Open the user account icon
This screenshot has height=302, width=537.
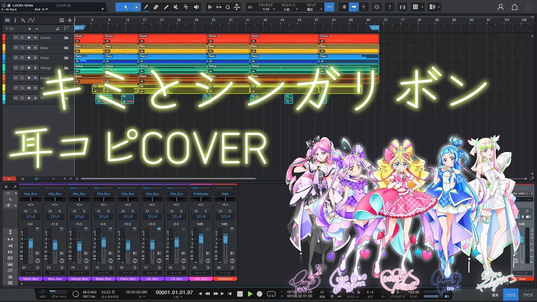click(x=501, y=7)
